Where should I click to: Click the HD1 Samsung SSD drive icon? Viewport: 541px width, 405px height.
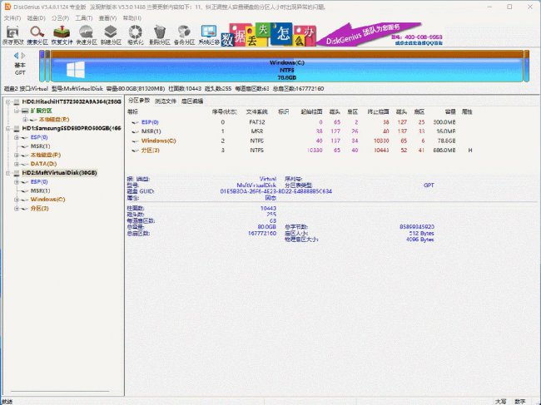[x=17, y=128]
